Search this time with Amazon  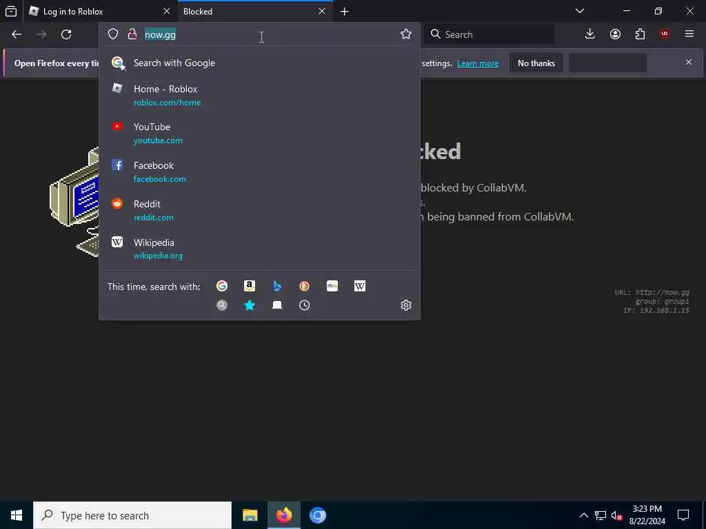pos(250,286)
